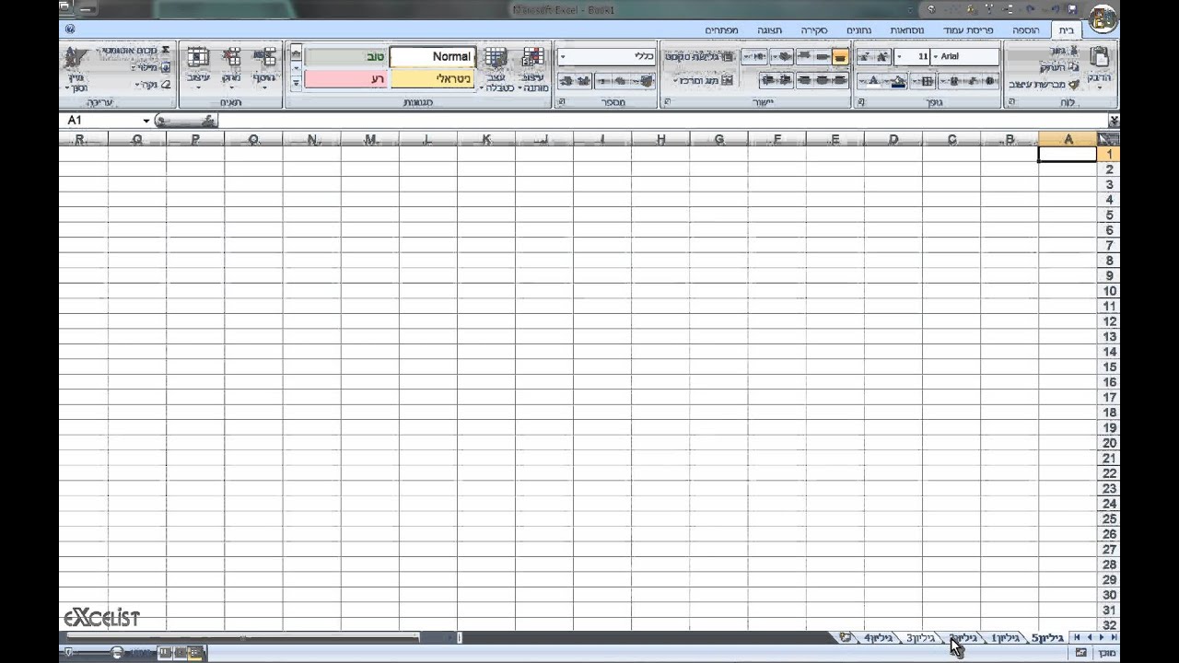This screenshot has width=1179, height=663.
Task: Select row 10 header
Action: click(1108, 291)
